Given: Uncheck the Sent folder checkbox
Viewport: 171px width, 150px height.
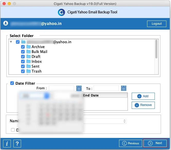Looking at the screenshot, I should [23, 66].
